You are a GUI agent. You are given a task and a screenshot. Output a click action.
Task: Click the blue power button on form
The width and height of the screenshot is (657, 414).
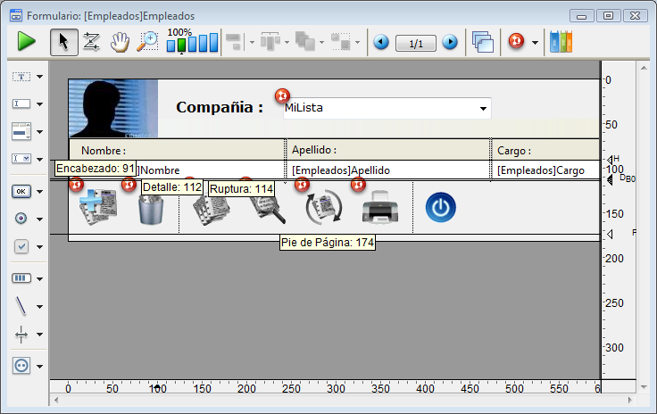[439, 208]
